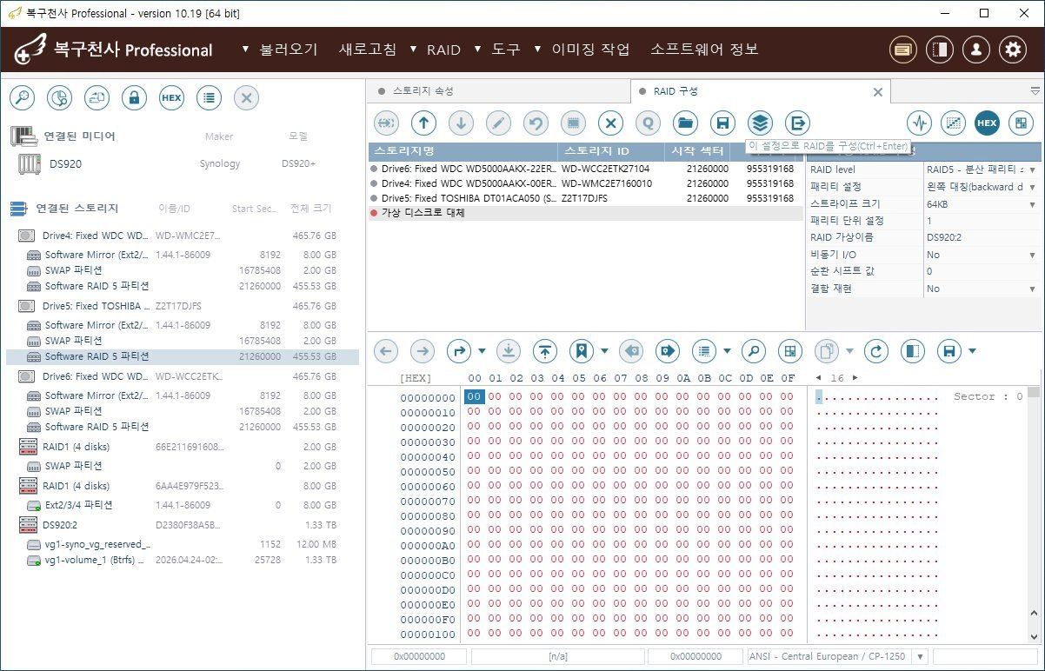The image size is (1045, 671).
Task: Click the reload circular arrow in hex toolbar
Action: coord(876,351)
